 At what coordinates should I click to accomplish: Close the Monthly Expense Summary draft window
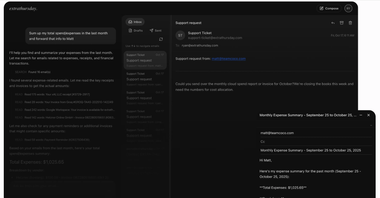[x=369, y=115]
